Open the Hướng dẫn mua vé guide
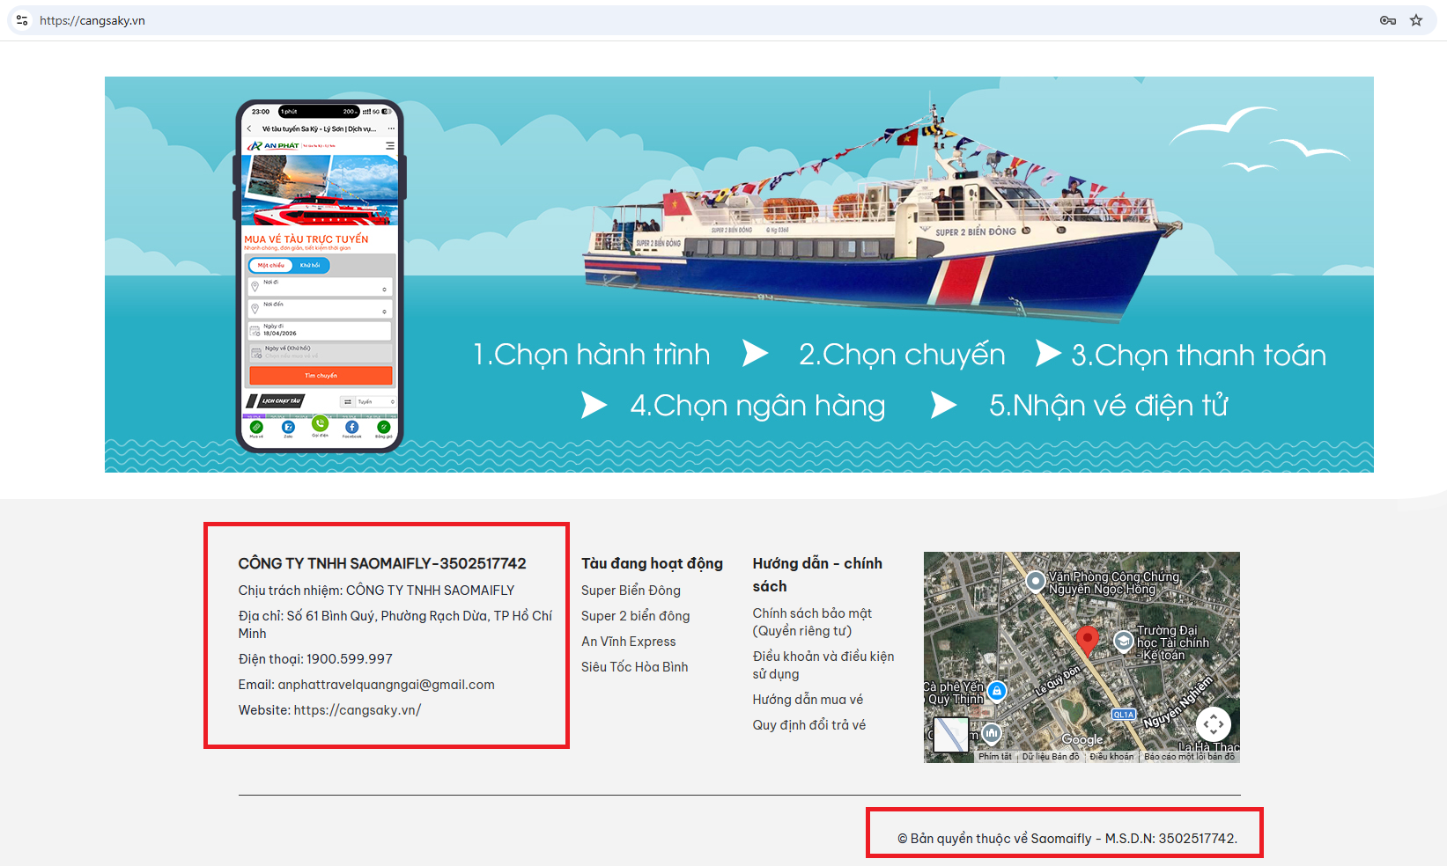 (808, 700)
